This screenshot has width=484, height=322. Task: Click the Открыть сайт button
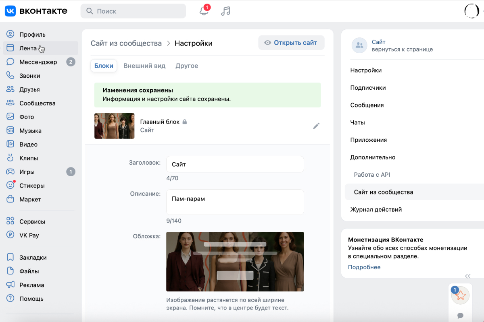[291, 43]
